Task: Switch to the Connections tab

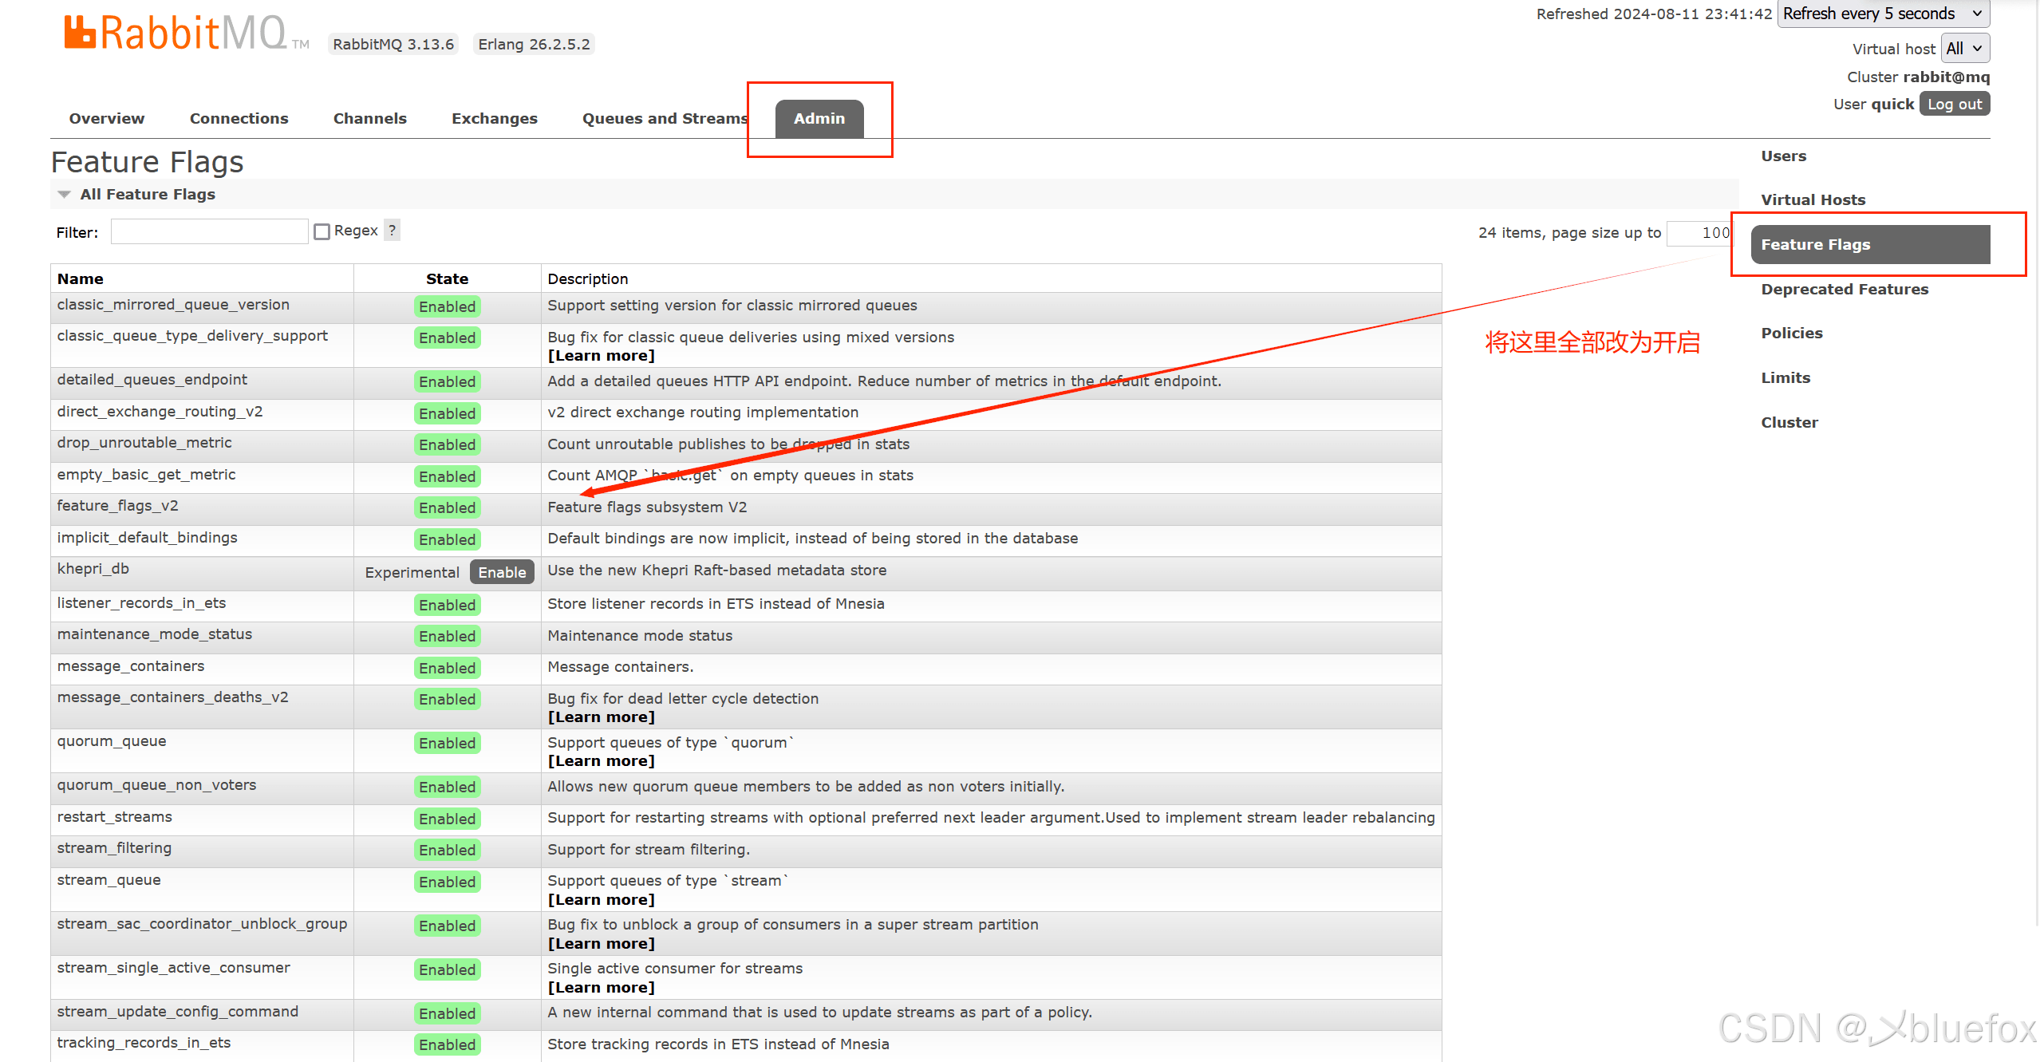Action: [239, 118]
